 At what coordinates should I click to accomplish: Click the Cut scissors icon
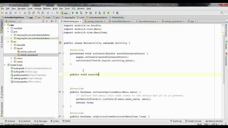[25, 13]
